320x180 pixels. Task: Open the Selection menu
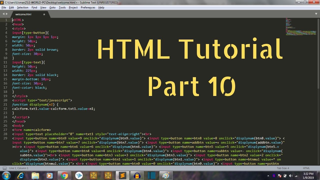click(x=23, y=7)
